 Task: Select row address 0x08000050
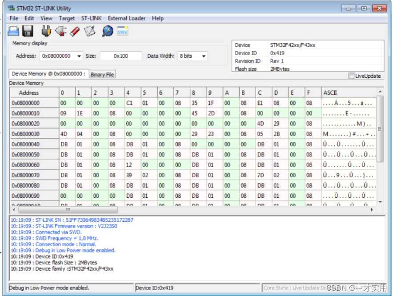(x=34, y=154)
